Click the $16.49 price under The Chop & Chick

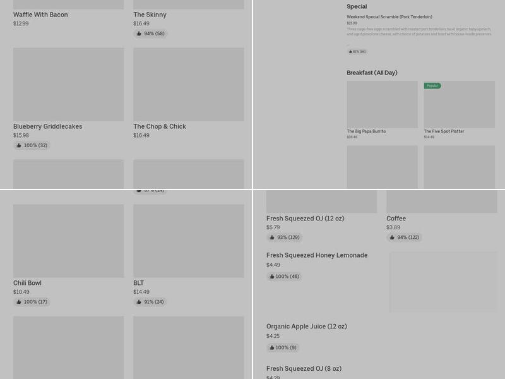[x=141, y=135]
